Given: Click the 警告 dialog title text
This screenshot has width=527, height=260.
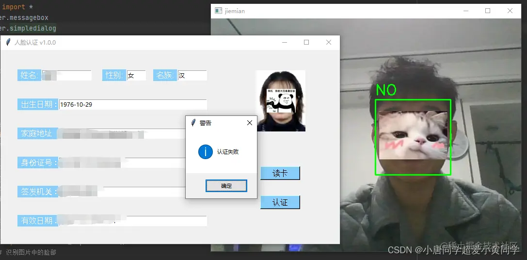Looking at the screenshot, I should 206,123.
